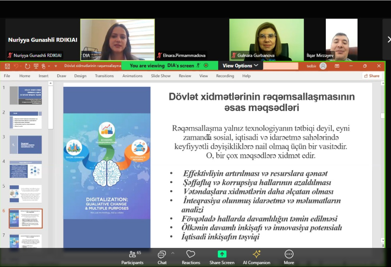391x267 pixels.
Task: Select slide 1 thumbnail
Action: click(x=26, y=96)
